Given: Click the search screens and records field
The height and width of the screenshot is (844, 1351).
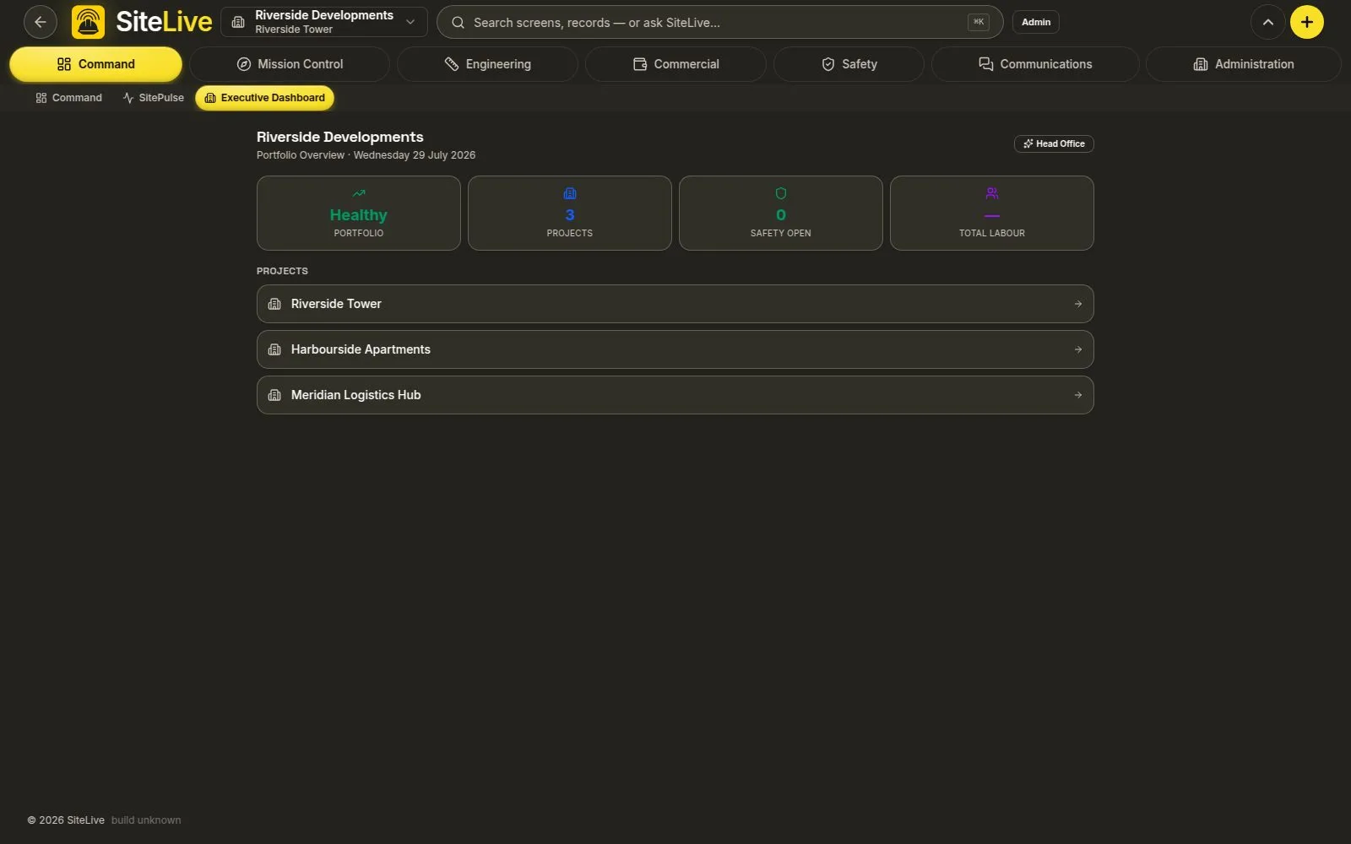Looking at the screenshot, I should click(719, 22).
